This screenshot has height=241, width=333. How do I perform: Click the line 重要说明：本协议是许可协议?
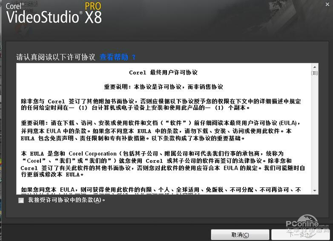pyautogui.click(x=163, y=87)
